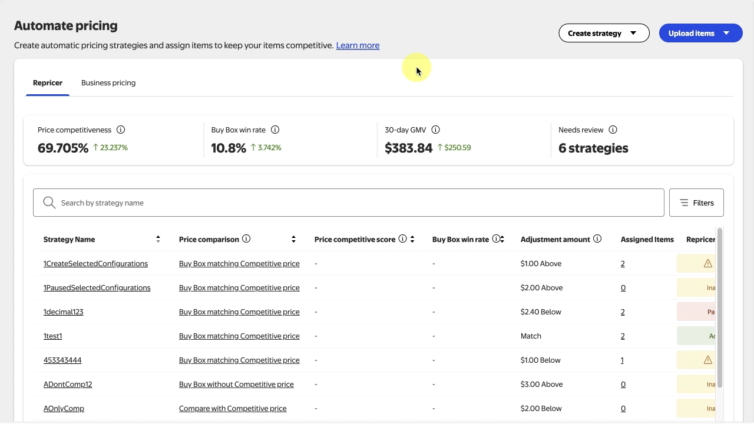
Task: Click assigned items count for 1test1
Action: pyautogui.click(x=623, y=336)
